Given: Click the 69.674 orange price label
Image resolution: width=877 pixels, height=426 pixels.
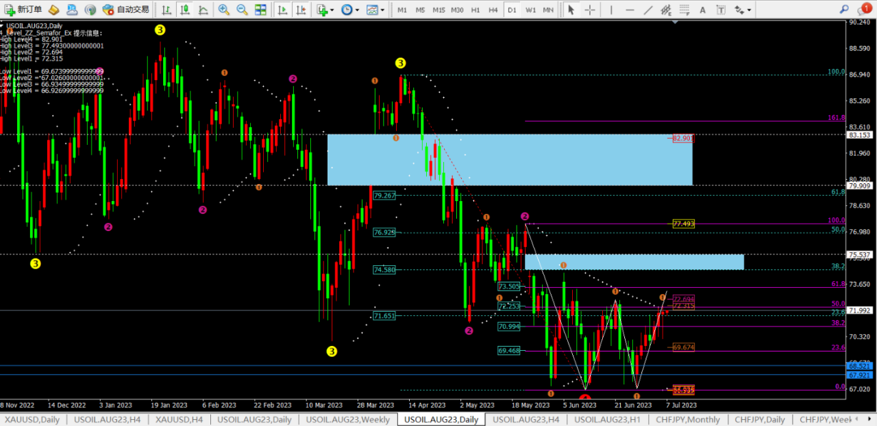Looking at the screenshot, I should click(x=683, y=347).
